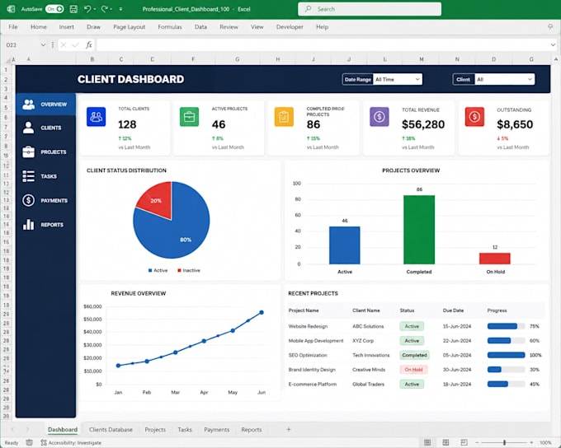Open the Reports bar chart sidebar icon
The width and height of the screenshot is (561, 448).
coord(28,224)
